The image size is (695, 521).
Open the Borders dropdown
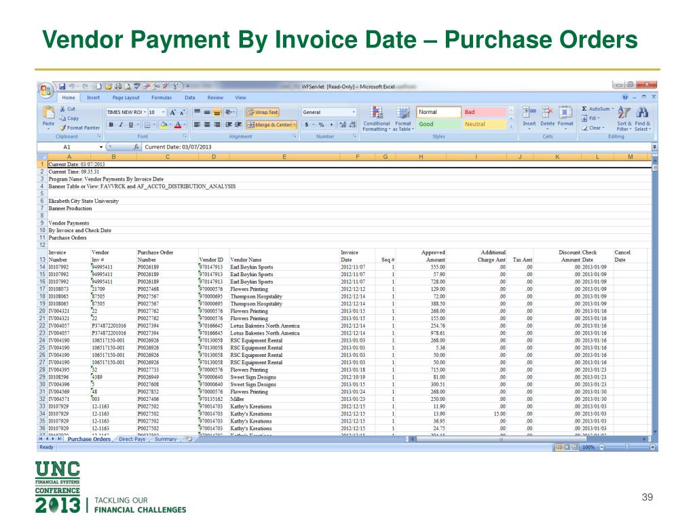click(154, 125)
